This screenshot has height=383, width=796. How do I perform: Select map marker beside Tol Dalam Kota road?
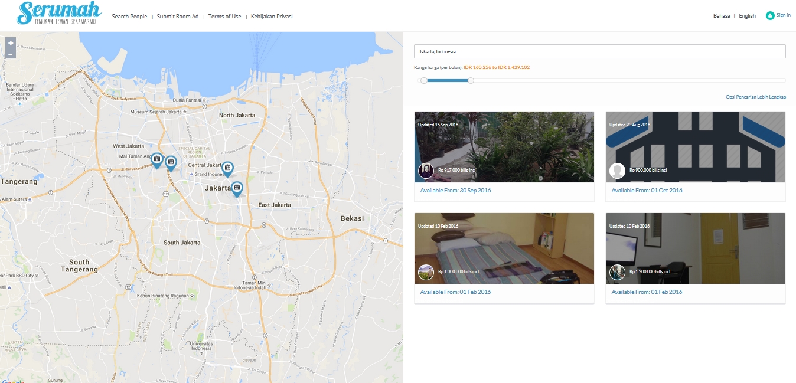point(171,163)
